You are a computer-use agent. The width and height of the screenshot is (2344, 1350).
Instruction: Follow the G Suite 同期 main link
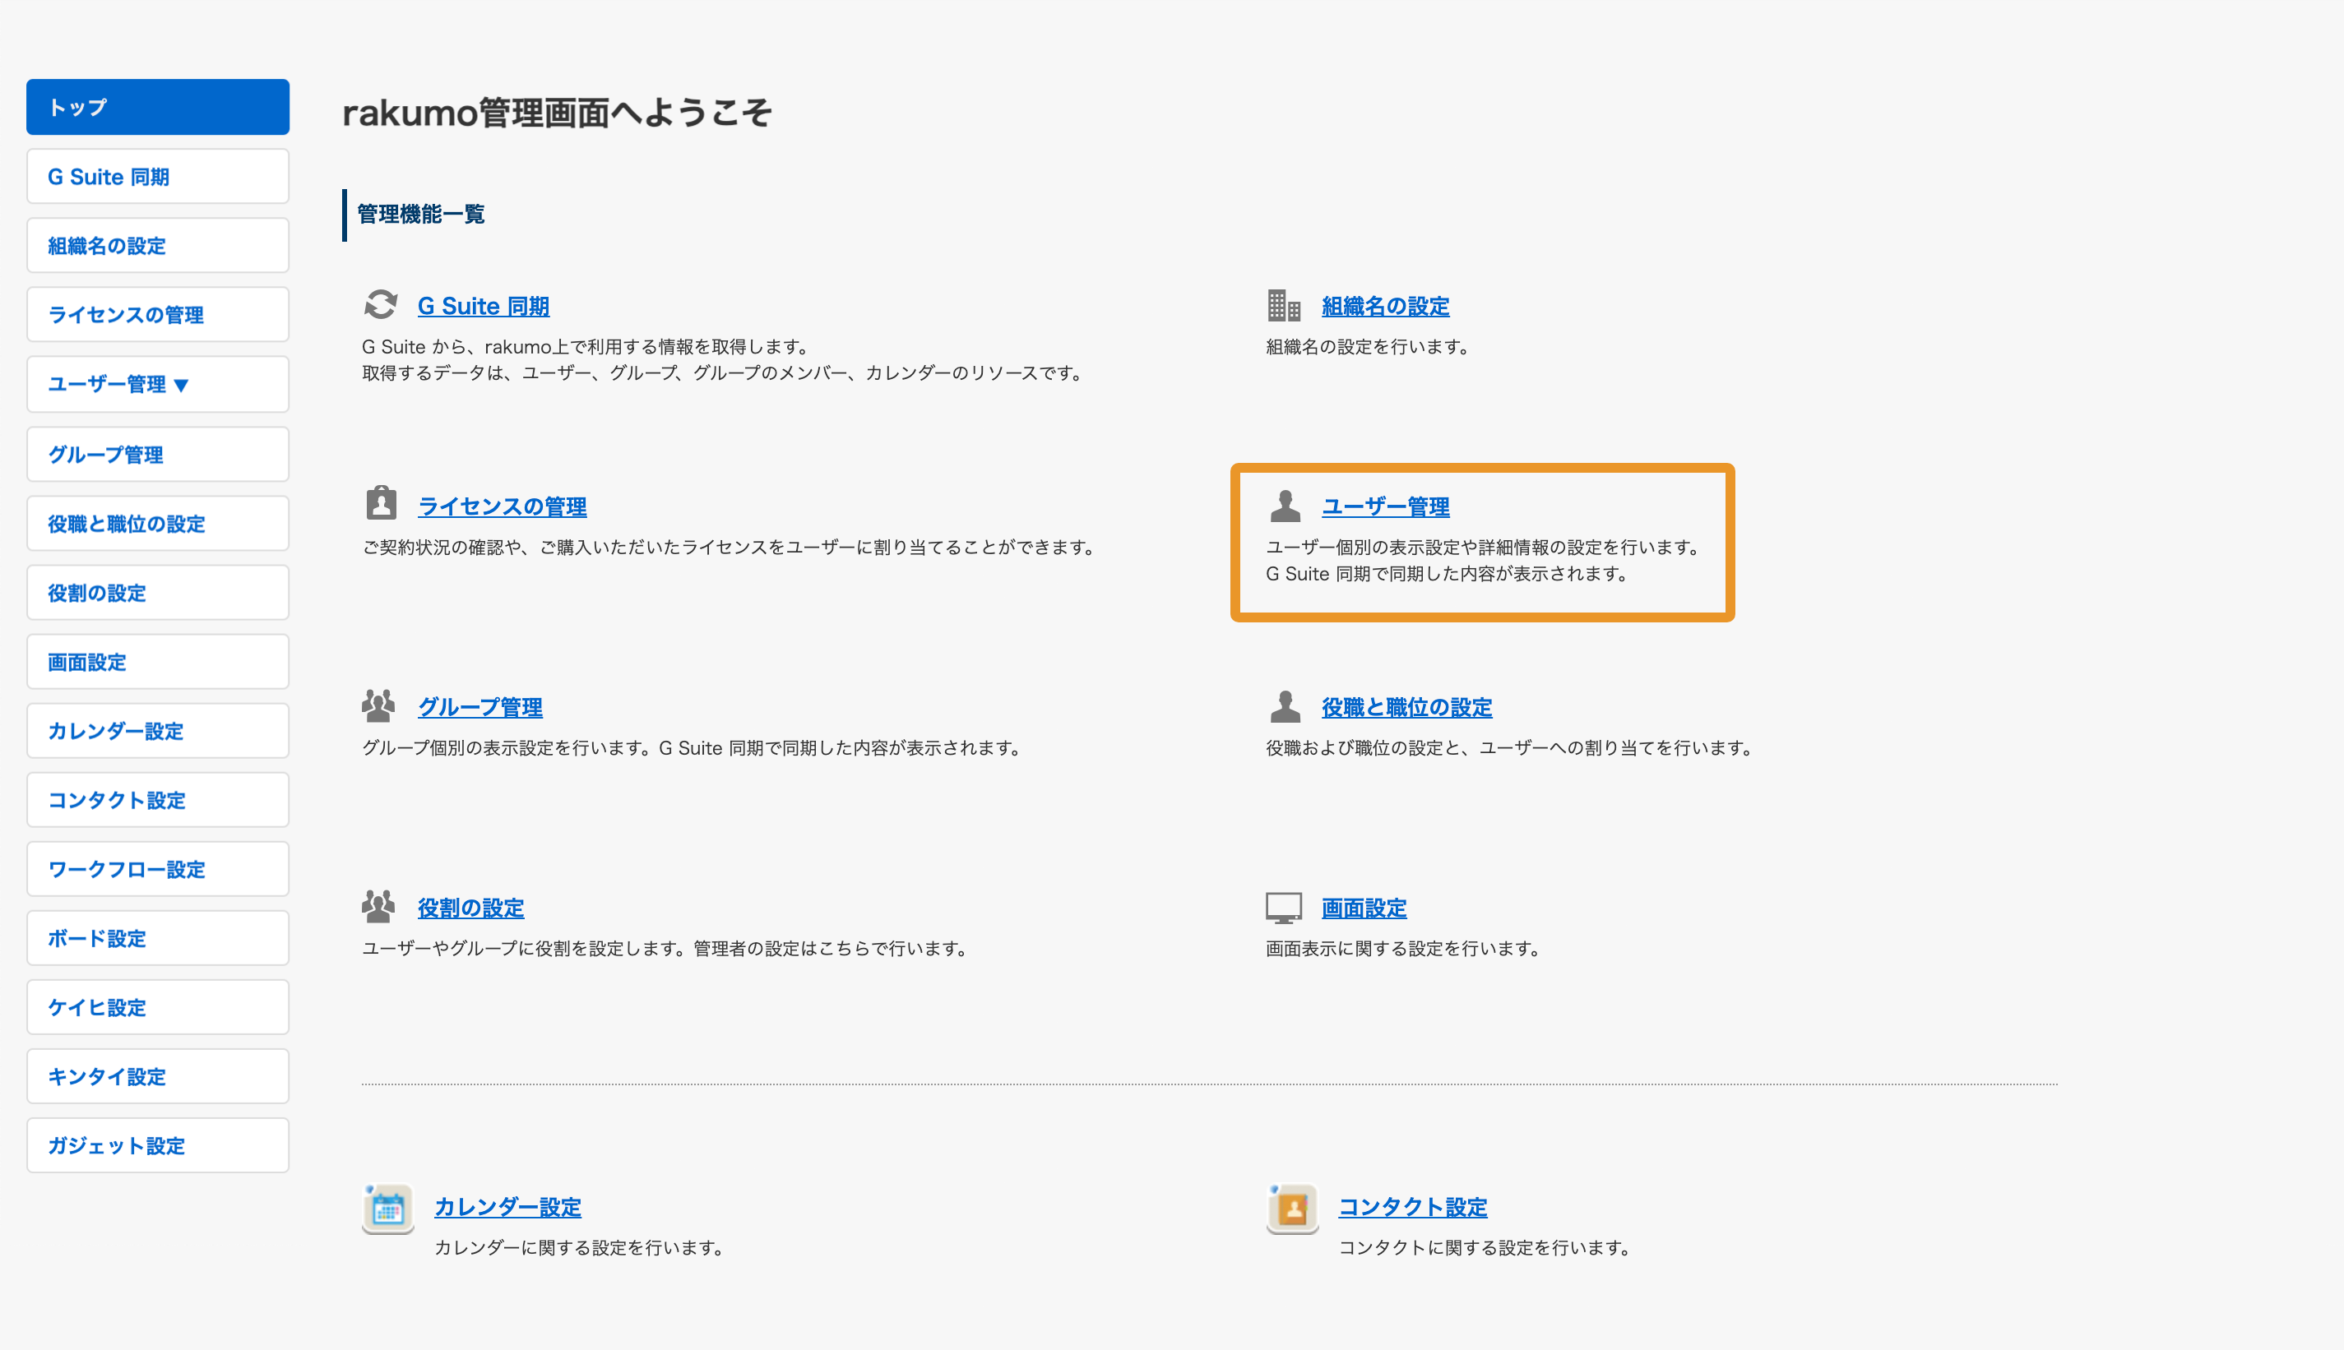[x=483, y=306]
